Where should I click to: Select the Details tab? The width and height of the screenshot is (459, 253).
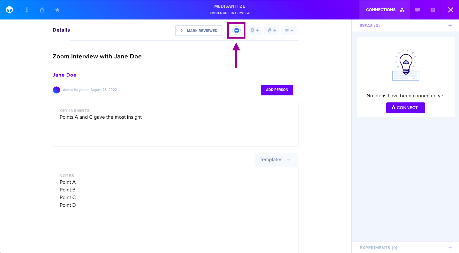pos(61,30)
